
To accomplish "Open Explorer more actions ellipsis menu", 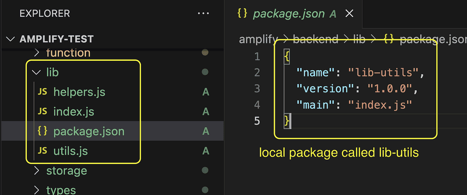I will click(x=203, y=14).
